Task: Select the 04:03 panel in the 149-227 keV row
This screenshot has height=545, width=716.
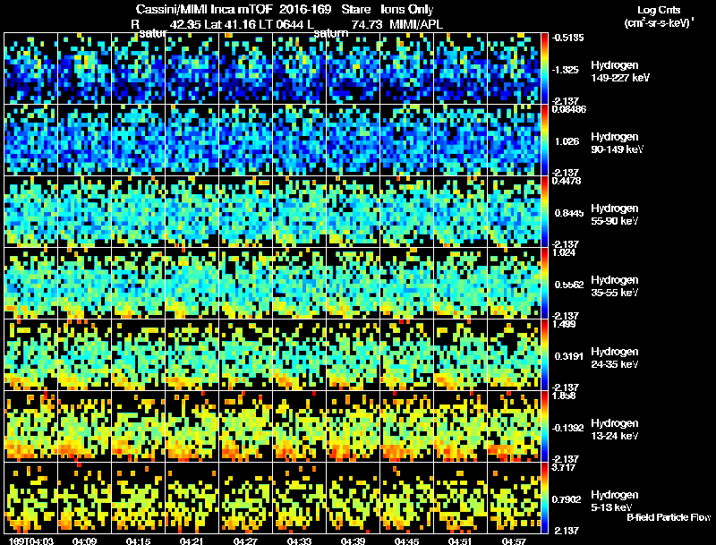Action: click(31, 69)
